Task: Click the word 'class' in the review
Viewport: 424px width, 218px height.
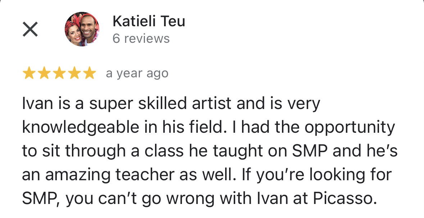Action: coord(164,151)
